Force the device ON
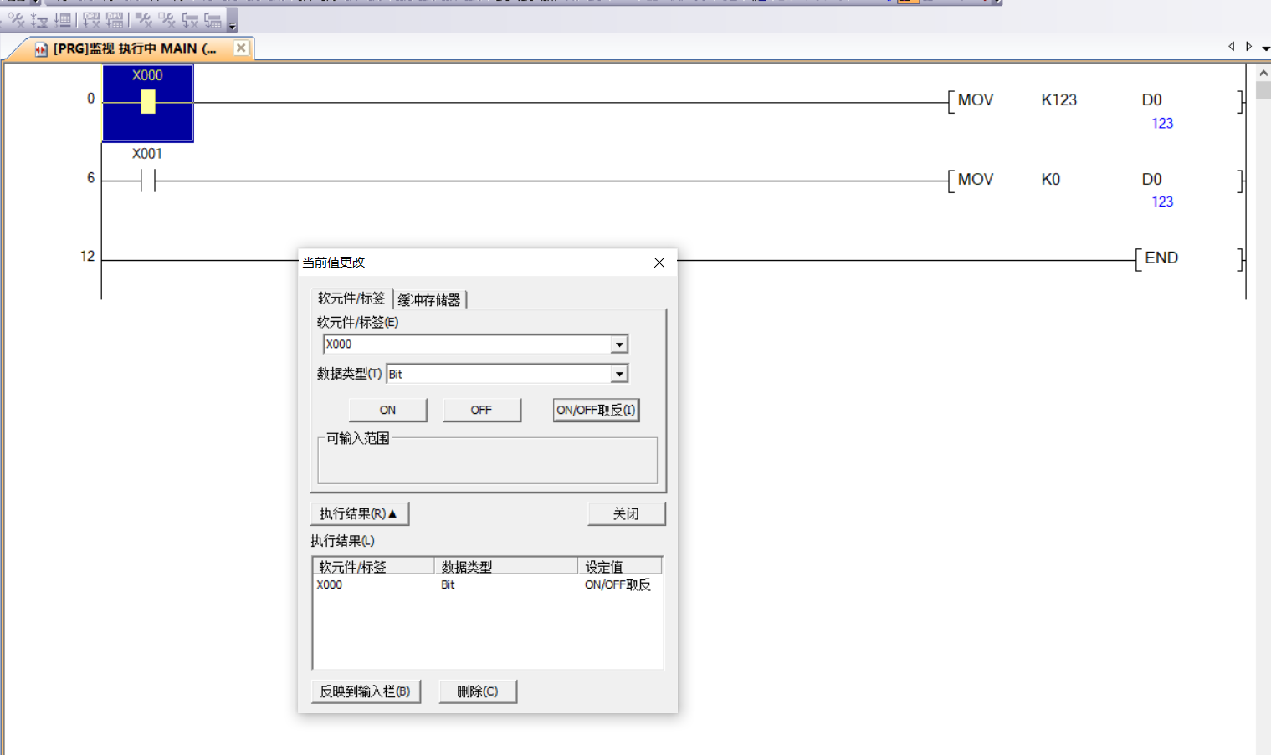 tap(387, 410)
